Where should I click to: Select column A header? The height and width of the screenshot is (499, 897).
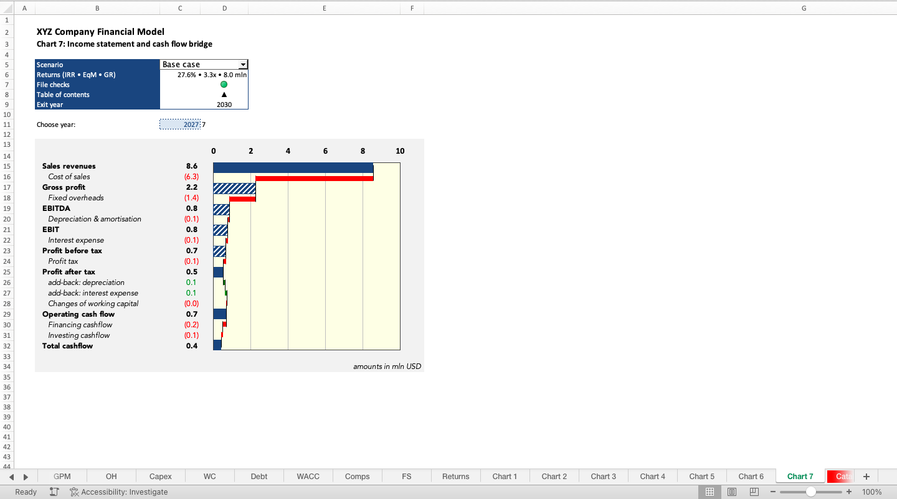tap(24, 8)
